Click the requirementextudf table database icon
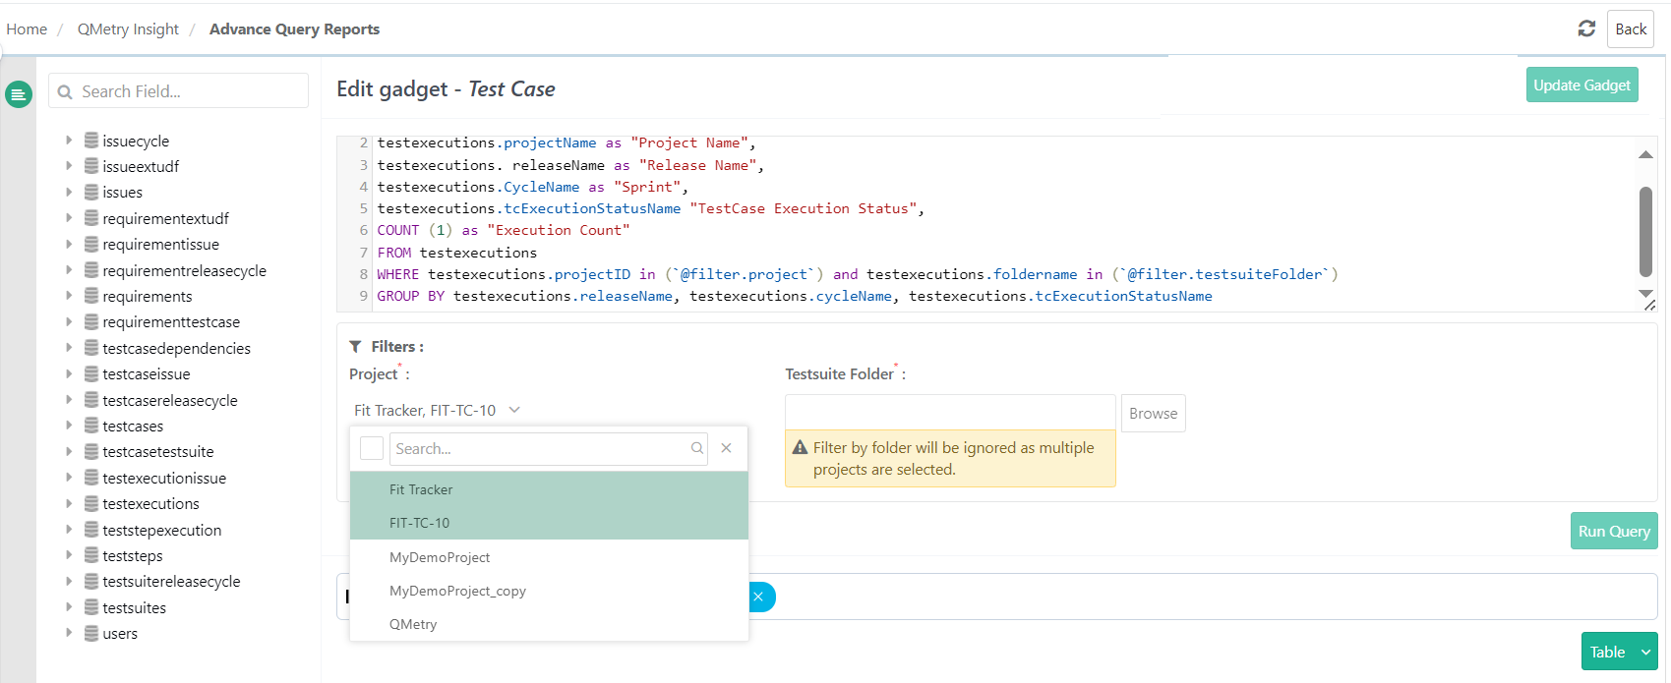This screenshot has width=1671, height=683. click(x=91, y=218)
